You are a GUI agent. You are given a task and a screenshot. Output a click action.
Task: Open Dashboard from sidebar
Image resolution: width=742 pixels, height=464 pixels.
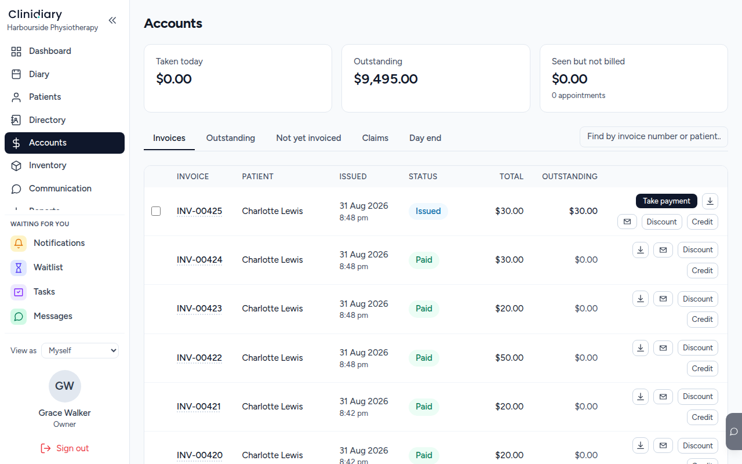(x=64, y=51)
